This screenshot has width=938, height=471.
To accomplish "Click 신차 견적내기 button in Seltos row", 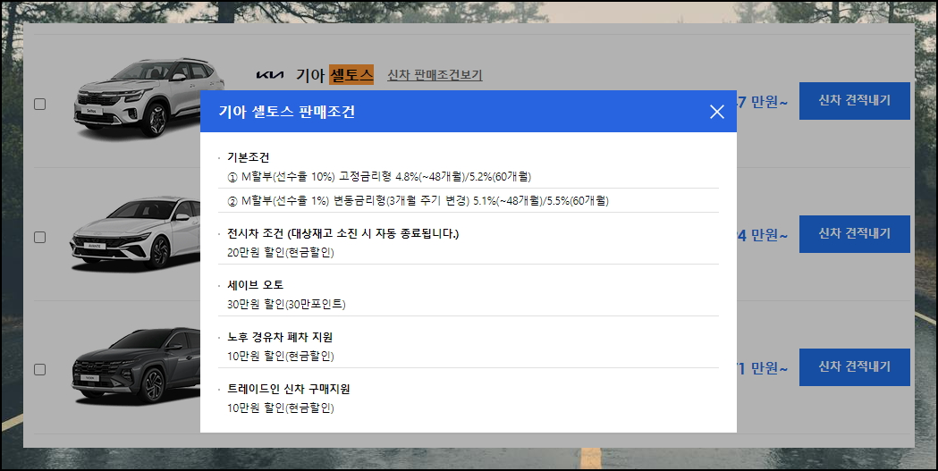I will click(x=854, y=100).
